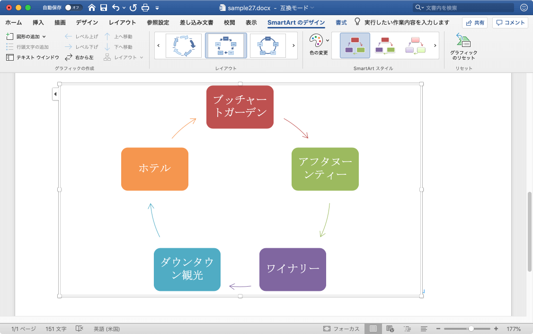
Task: Expand the 色の変更 dropdown arrow
Action: coord(328,40)
